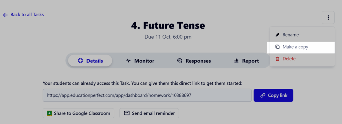
Task: Switch to the Monitor tab
Action: (x=140, y=61)
